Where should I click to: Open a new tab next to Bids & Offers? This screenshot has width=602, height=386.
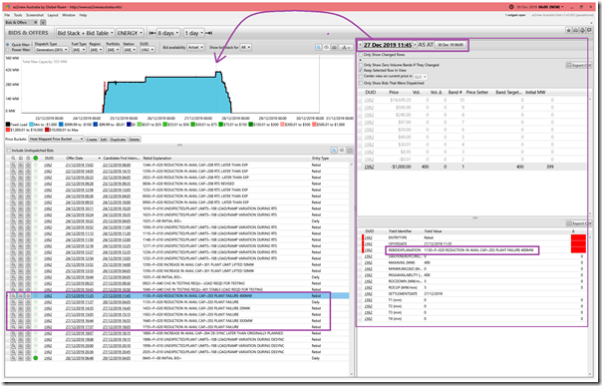click(43, 22)
